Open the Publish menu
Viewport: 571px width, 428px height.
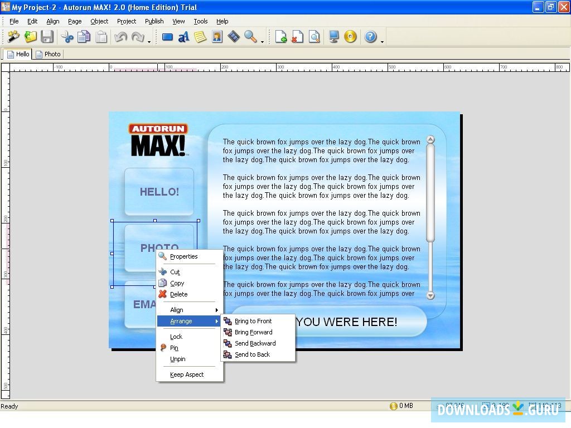point(154,21)
